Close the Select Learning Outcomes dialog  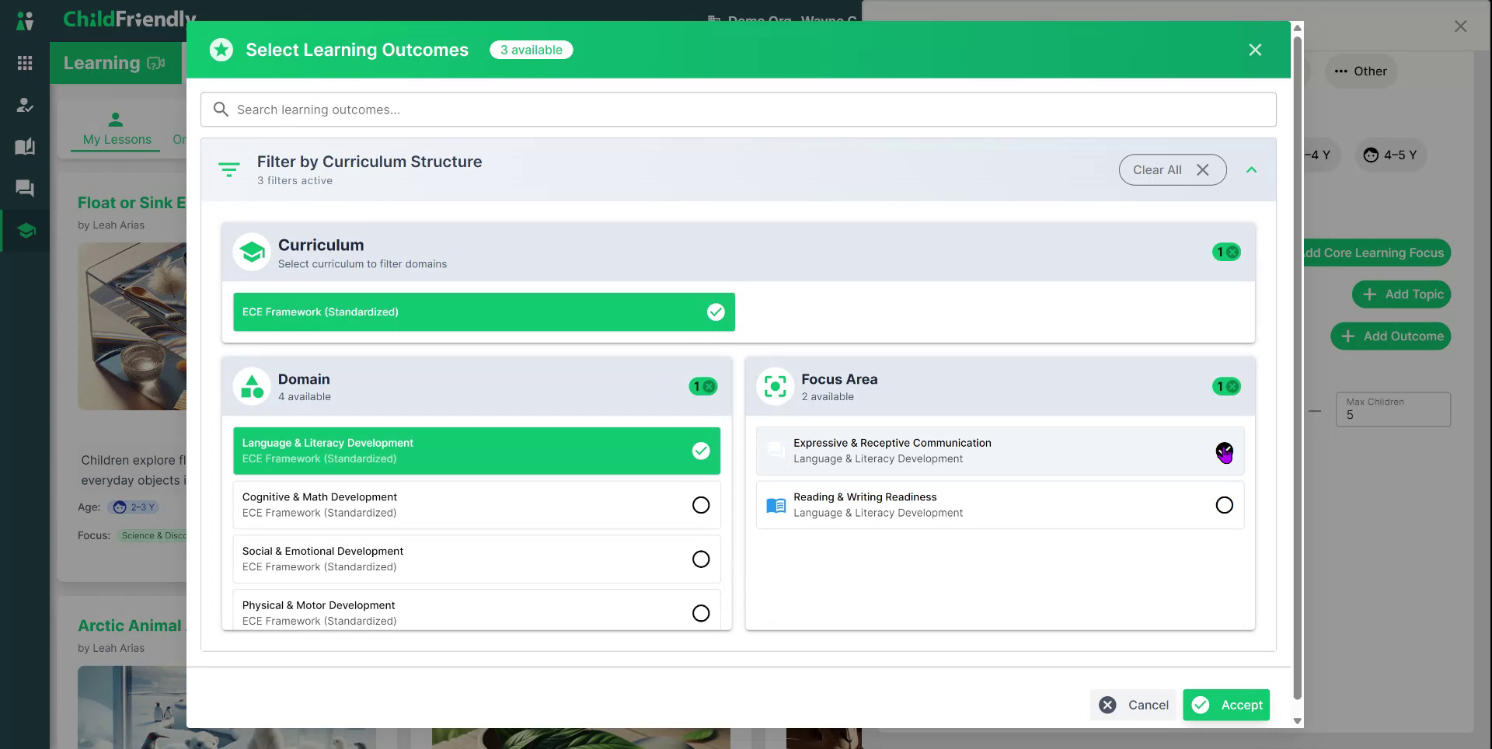tap(1255, 50)
